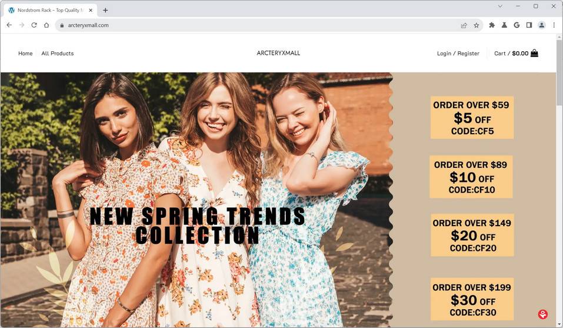563x328 pixels.
Task: Click the $10 off CF10 coupon
Action: 471,177
